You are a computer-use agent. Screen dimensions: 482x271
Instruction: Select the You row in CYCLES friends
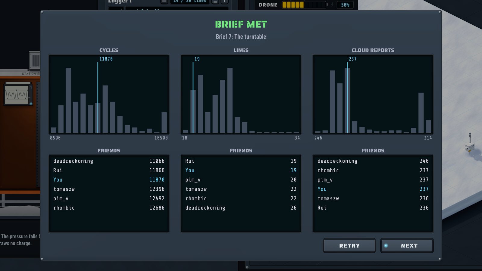click(109, 180)
